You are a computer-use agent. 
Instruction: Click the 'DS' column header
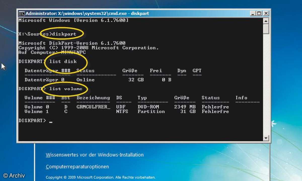(x=119, y=98)
